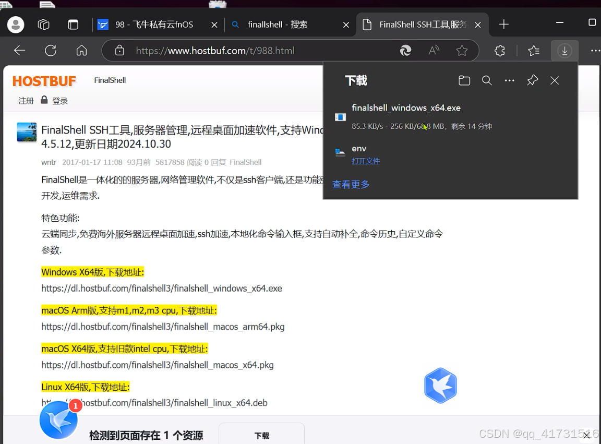Open the env file via 打开文件
The image size is (601, 444).
click(x=366, y=161)
